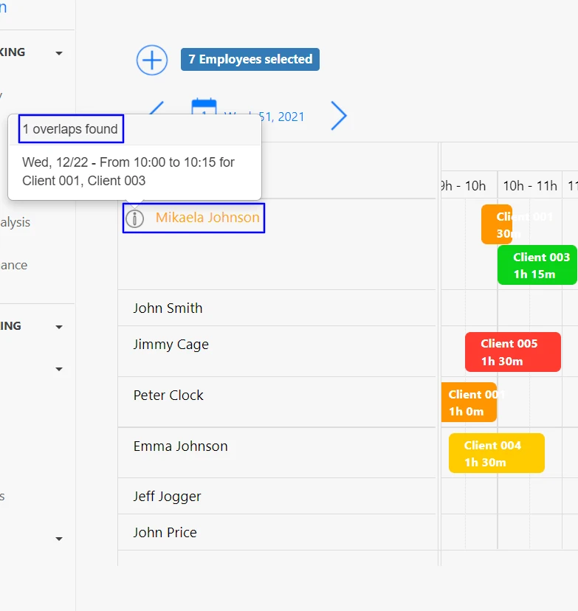Viewport: 578px width, 611px height.
Task: Click the plus circle add icon
Action: [x=152, y=60]
